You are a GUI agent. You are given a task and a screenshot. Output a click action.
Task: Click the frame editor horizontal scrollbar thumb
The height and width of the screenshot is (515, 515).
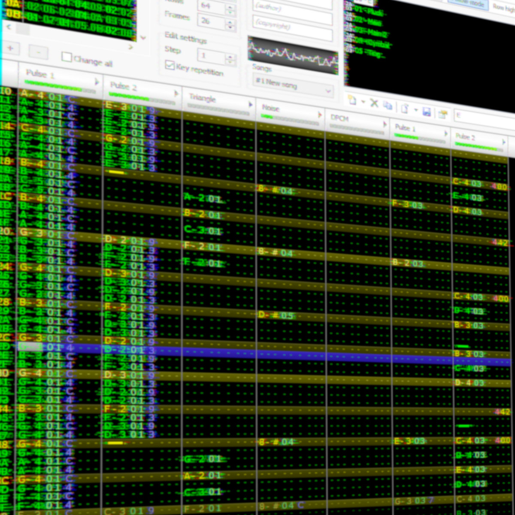[x=23, y=29]
